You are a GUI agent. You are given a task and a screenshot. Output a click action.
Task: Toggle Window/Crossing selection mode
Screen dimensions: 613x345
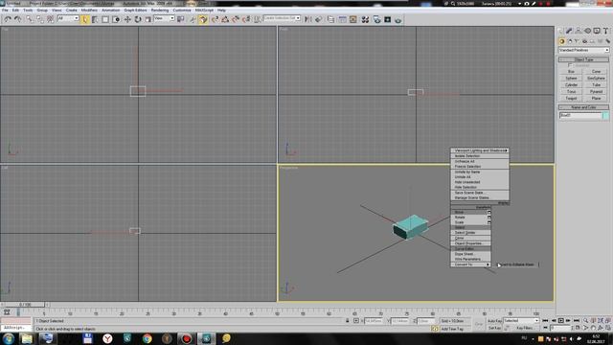[116, 19]
